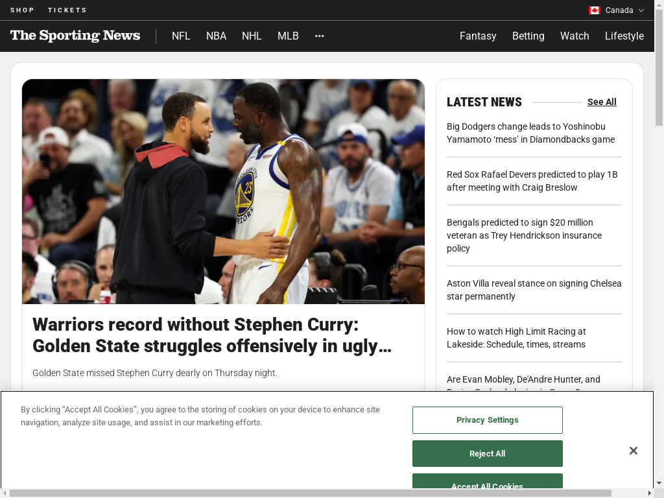The width and height of the screenshot is (664, 498).
Task: Open the SHOP link in top bar
Action: [x=22, y=10]
